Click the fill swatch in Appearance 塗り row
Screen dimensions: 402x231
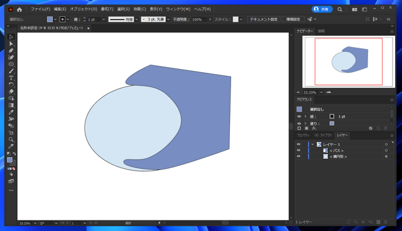tap(332, 124)
